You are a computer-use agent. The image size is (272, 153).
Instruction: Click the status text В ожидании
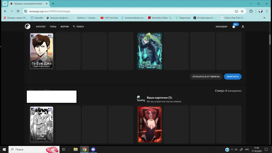point(233,91)
